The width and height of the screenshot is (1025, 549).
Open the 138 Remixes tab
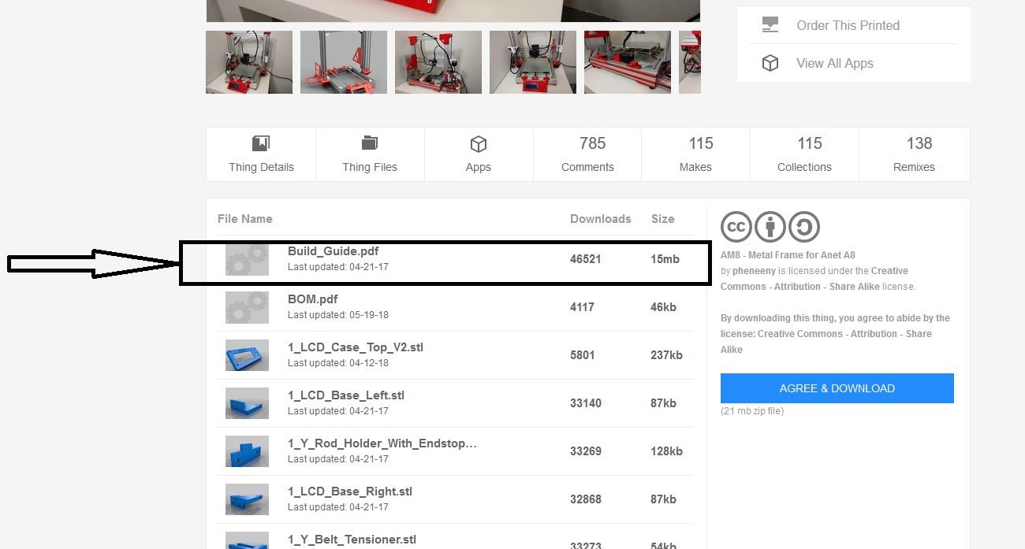914,154
